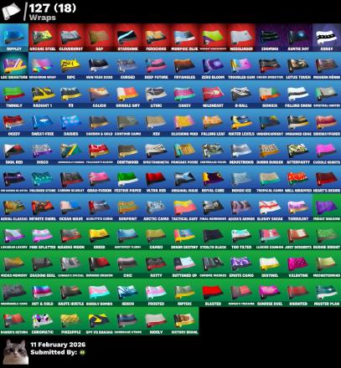Select the Afterparty wrap
Screen dimensions: 341x368
pos(298,151)
